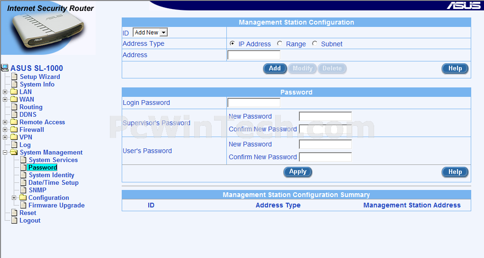Open the System Info page
Image resolution: width=484 pixels, height=258 pixels.
coord(37,85)
